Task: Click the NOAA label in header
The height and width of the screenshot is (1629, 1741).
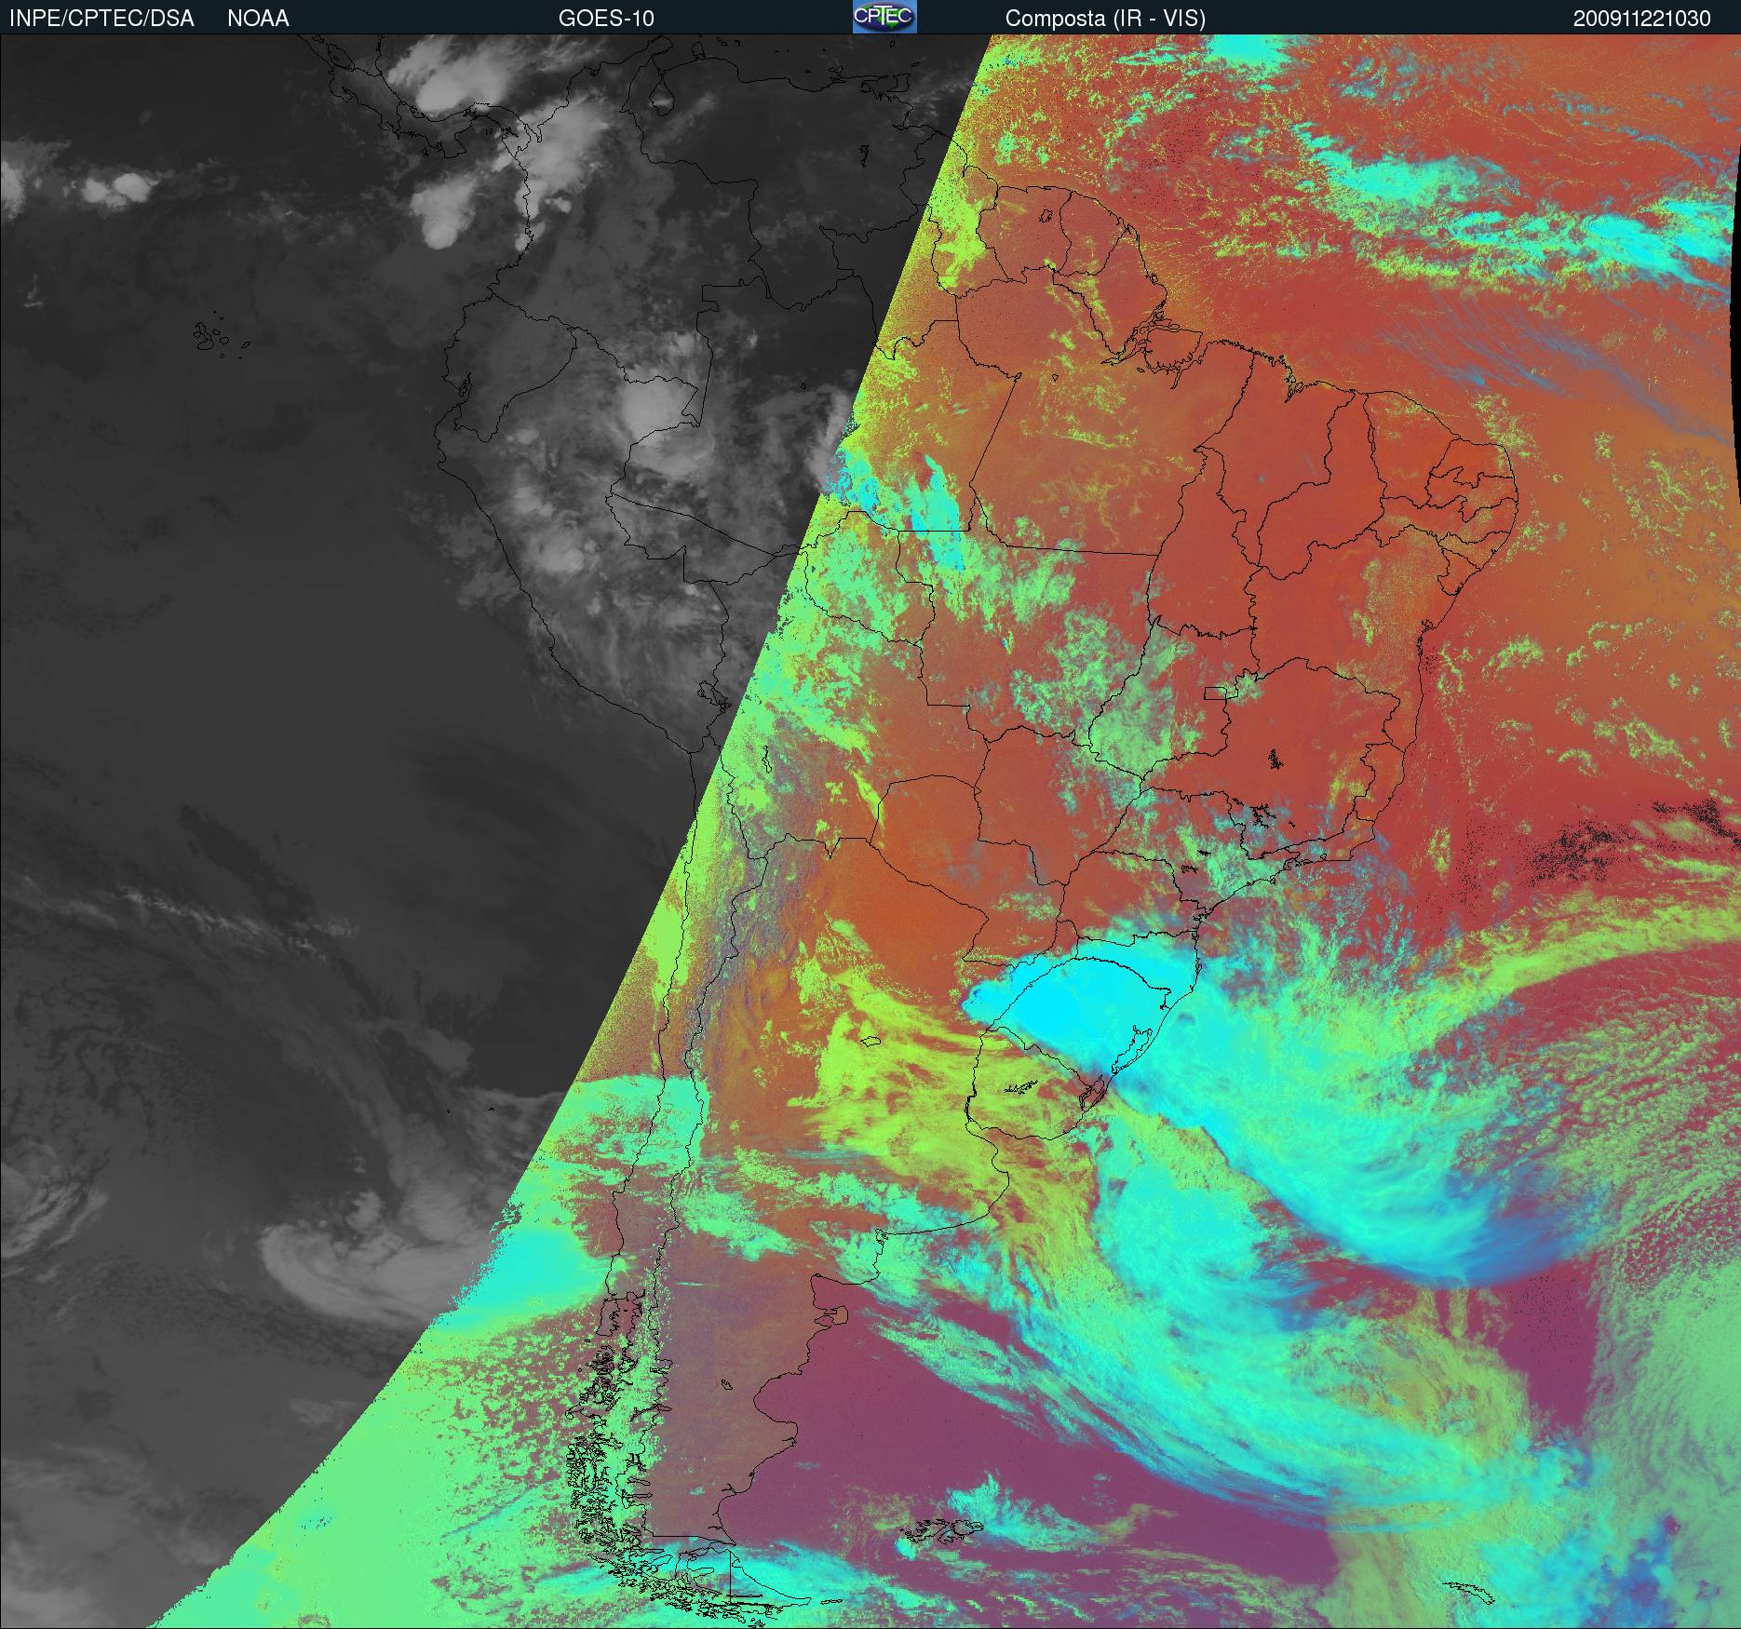Action: click(258, 19)
